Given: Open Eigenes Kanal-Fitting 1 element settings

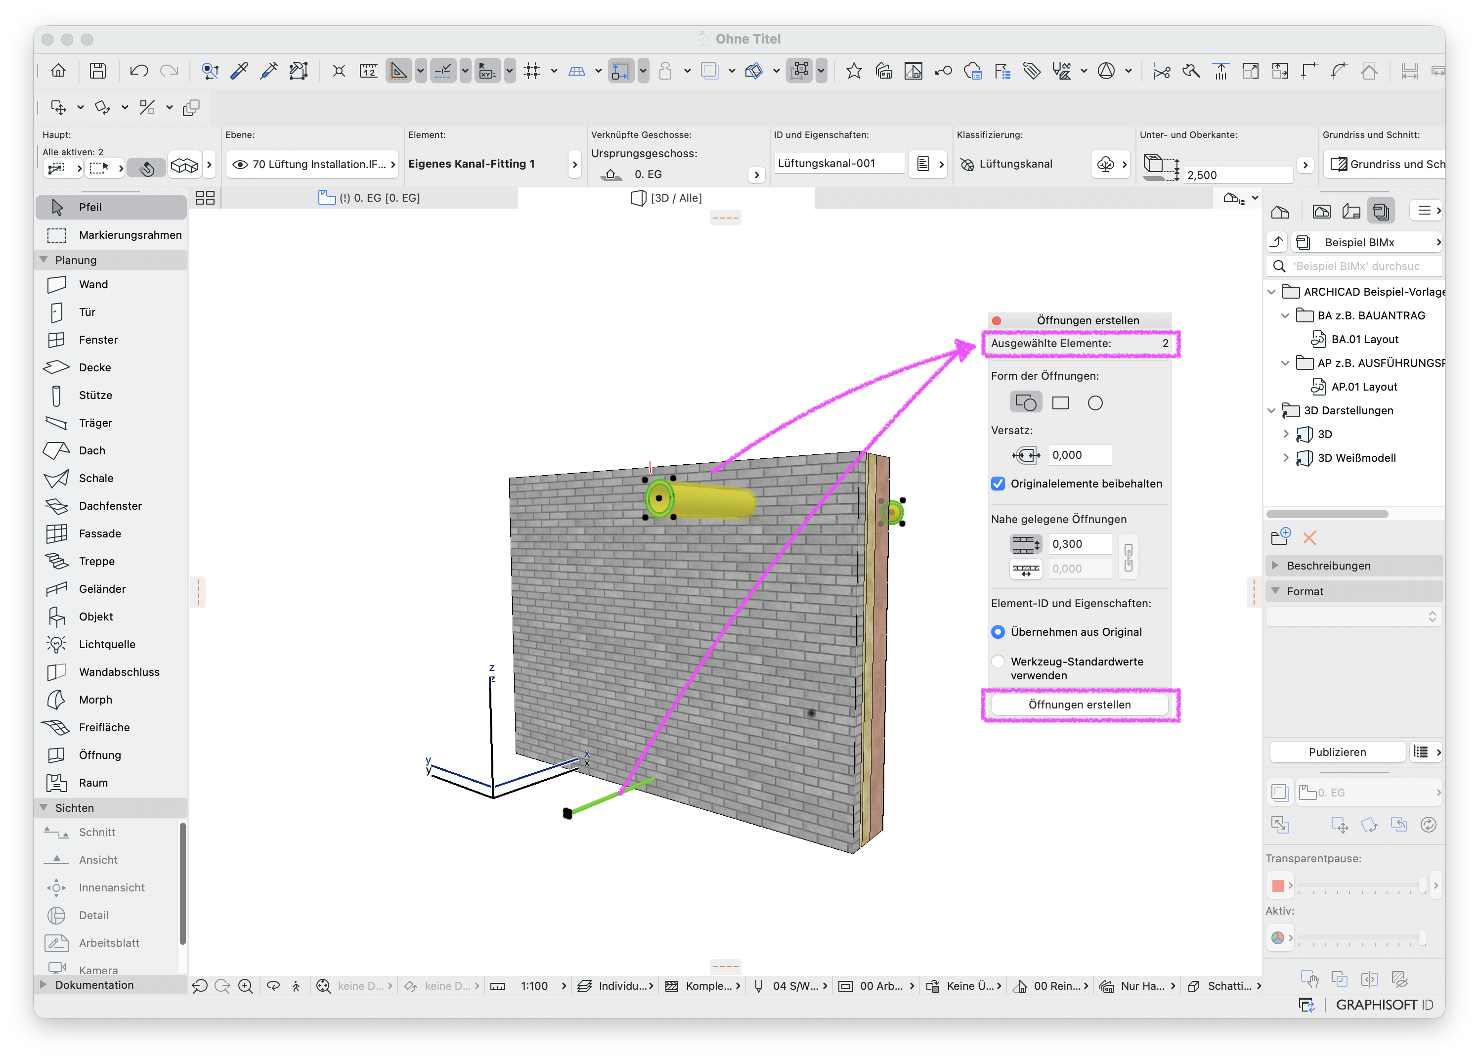Looking at the screenshot, I should 574,164.
